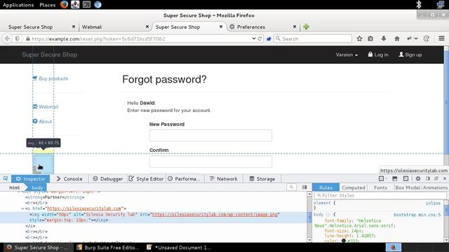Expand the Version dropdown in navbar

pos(347,55)
